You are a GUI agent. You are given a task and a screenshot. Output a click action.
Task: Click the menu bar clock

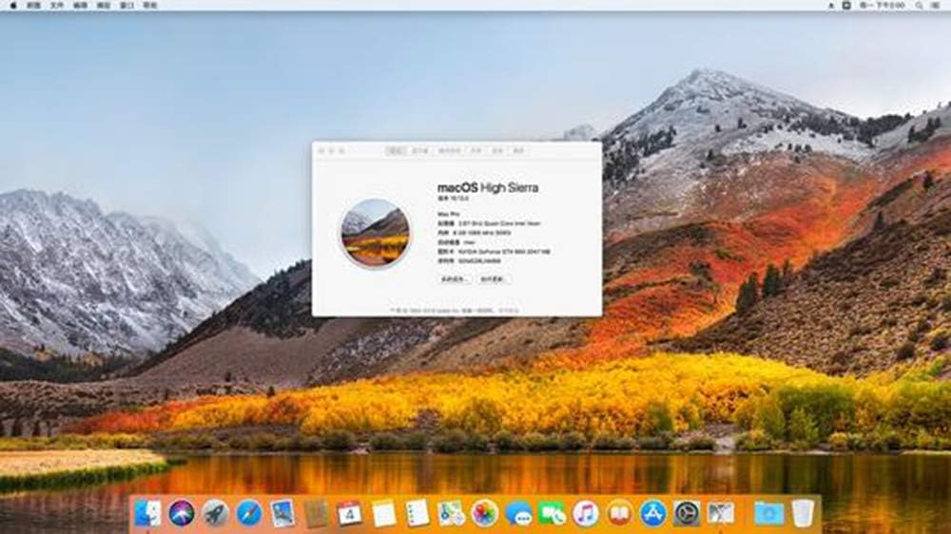pos(883,5)
